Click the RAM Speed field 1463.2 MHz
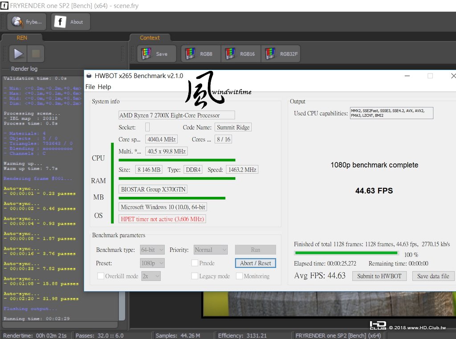This screenshot has height=339, width=456. [242, 170]
